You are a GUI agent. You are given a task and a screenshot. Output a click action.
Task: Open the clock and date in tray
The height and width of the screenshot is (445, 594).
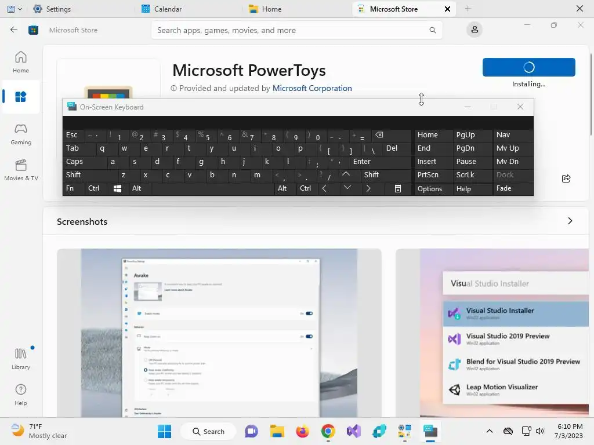pyautogui.click(x=569, y=431)
